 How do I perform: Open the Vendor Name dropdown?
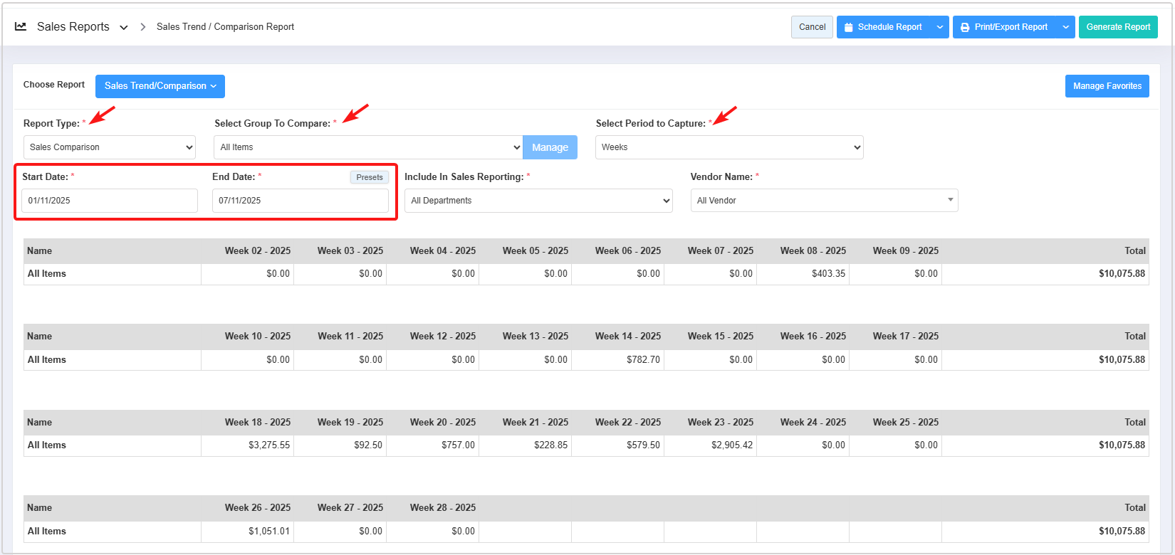[x=824, y=201]
